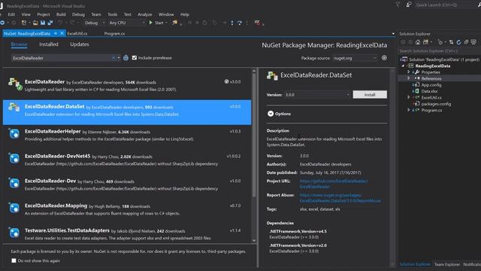
Task: Open the Report Abuse nuget.org link
Action: [340, 198]
